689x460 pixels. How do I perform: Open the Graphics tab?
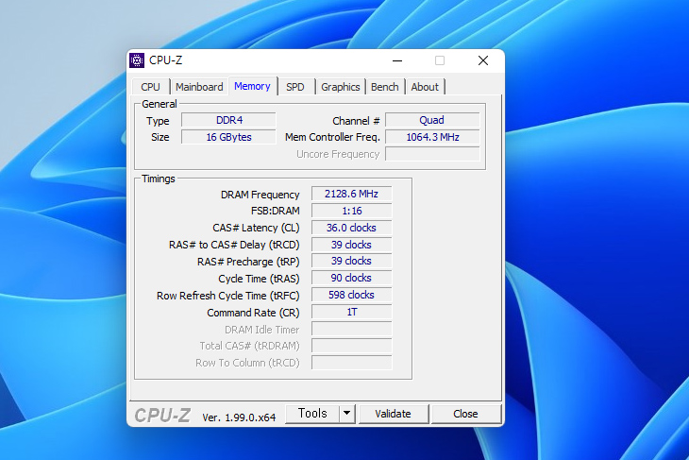[340, 87]
